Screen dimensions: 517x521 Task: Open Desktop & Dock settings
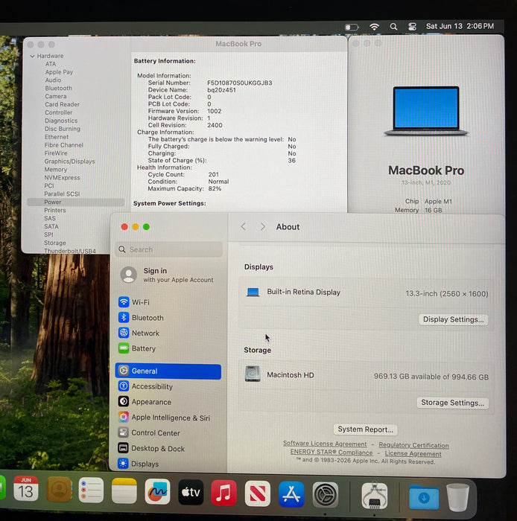coord(168,448)
